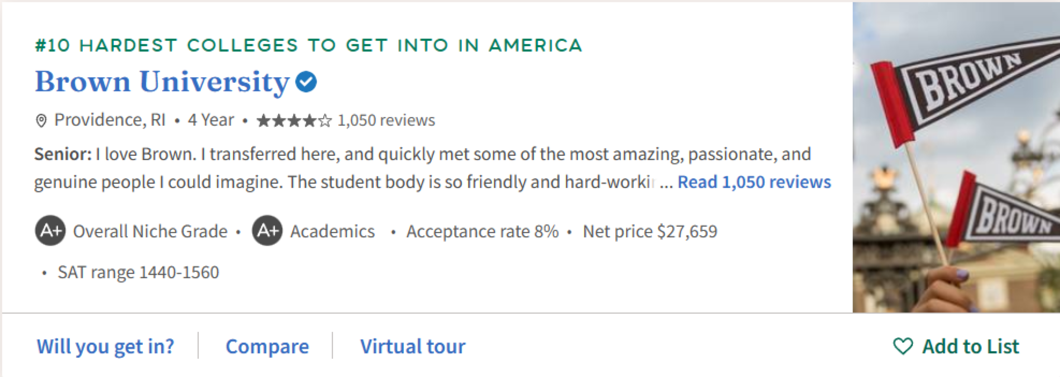This screenshot has height=377, width=1060.
Task: Click the Net price $27,659 stat
Action: (x=650, y=231)
